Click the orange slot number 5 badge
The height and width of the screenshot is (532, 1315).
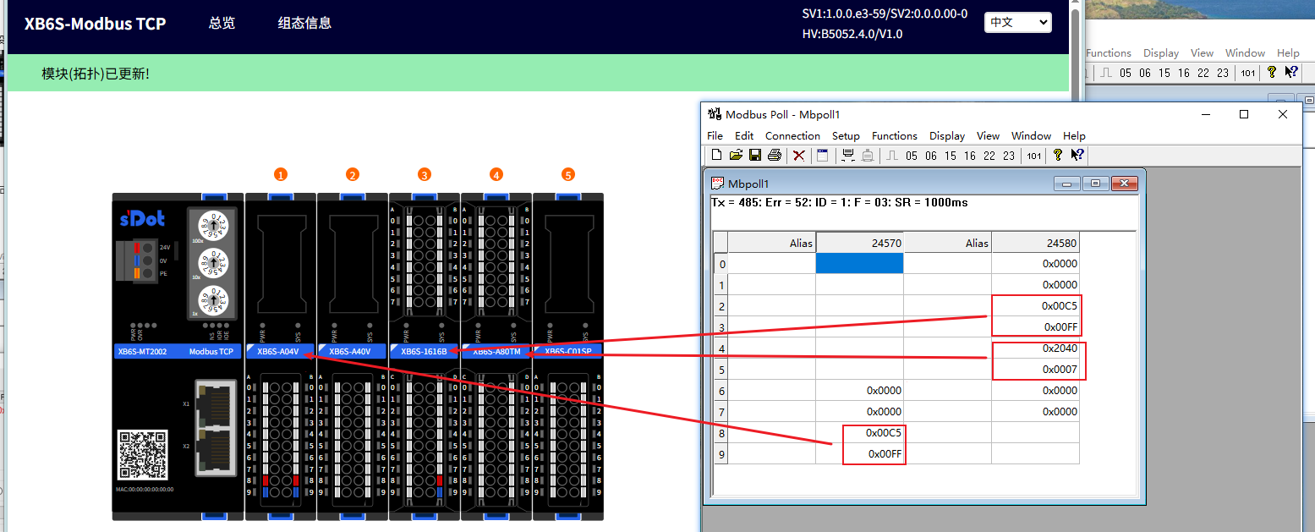(567, 175)
